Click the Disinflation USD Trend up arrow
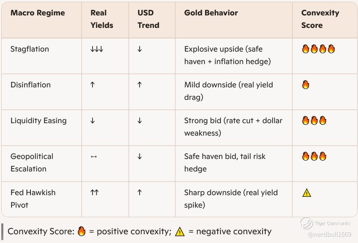 [140, 85]
